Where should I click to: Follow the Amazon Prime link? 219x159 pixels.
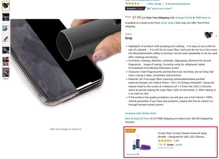[184, 18]
